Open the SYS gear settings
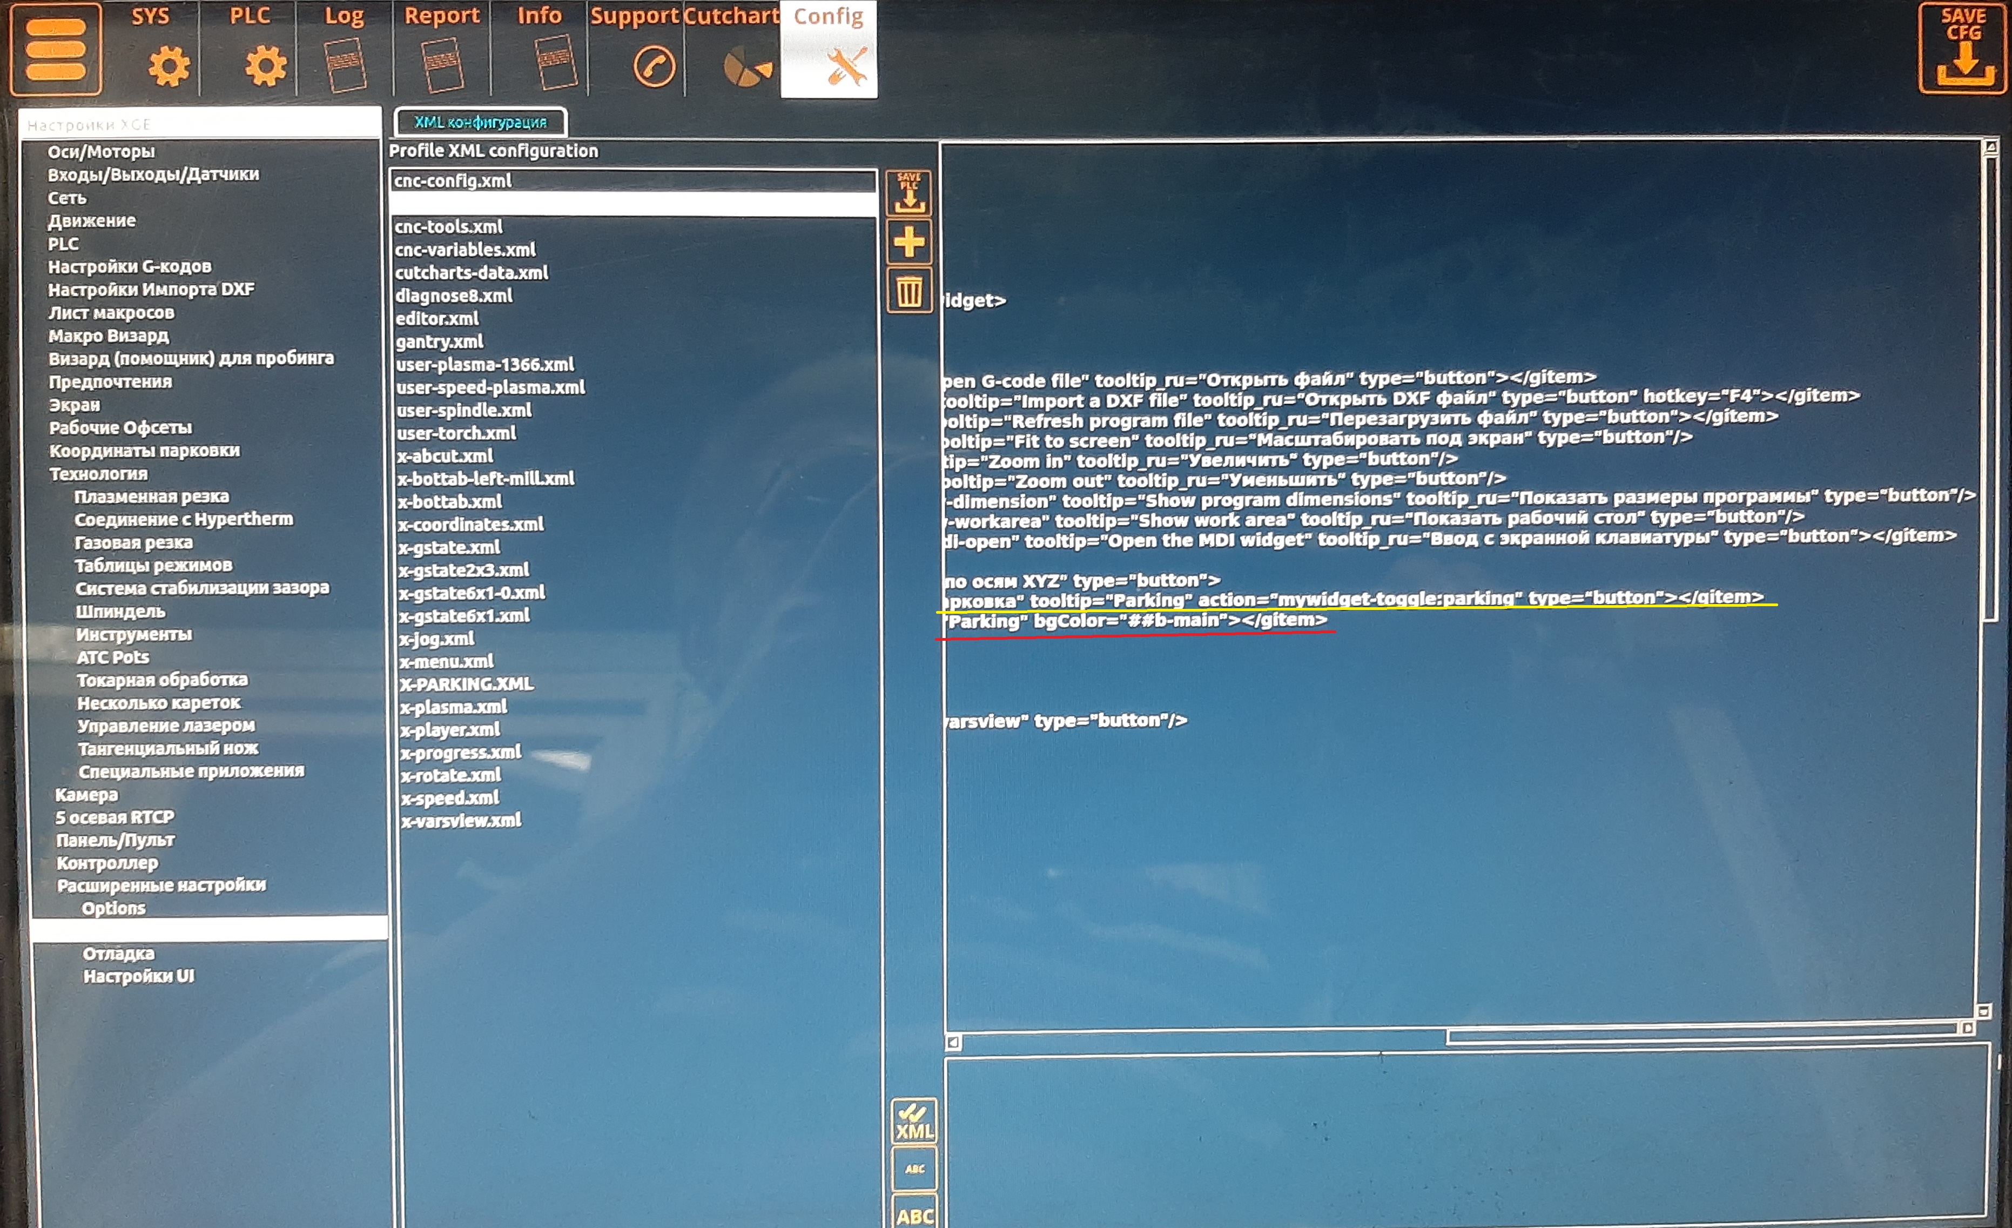Image resolution: width=2012 pixels, height=1228 pixels. click(168, 65)
